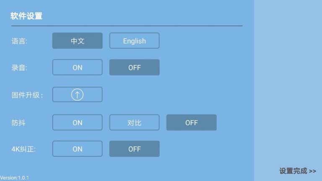Viewport: 322px width, 181px height.
Task: Select 中文 as the language
Action: (77, 41)
